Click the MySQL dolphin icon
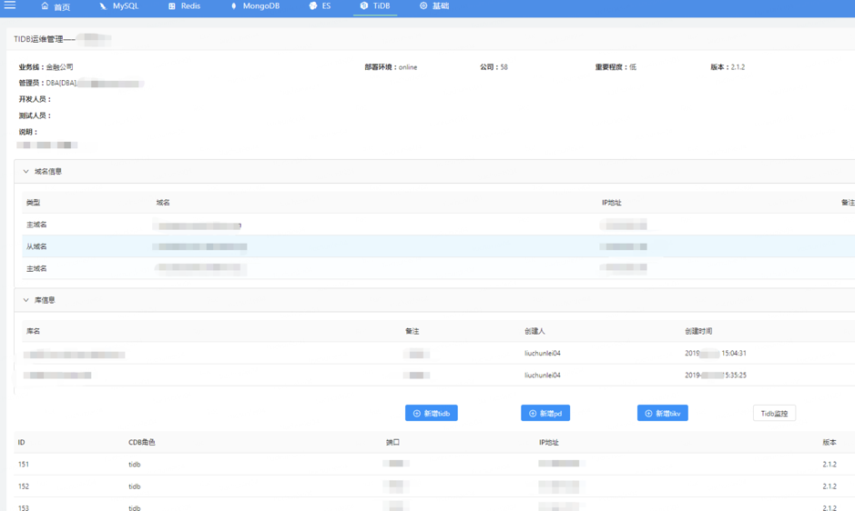Screen dimensions: 855x511 pos(103,6)
